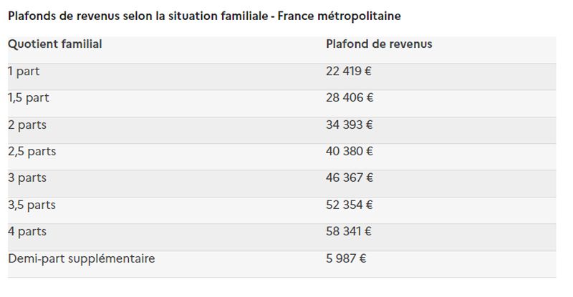
Task: Click the 34 393 € value
Action: 350,125
